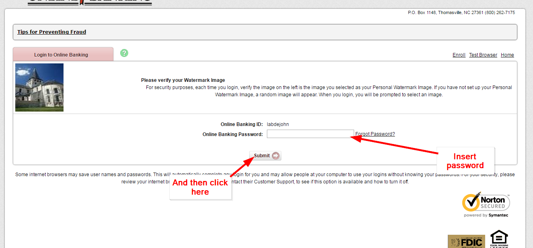Click the Online Banking Password label

[x=232, y=134]
